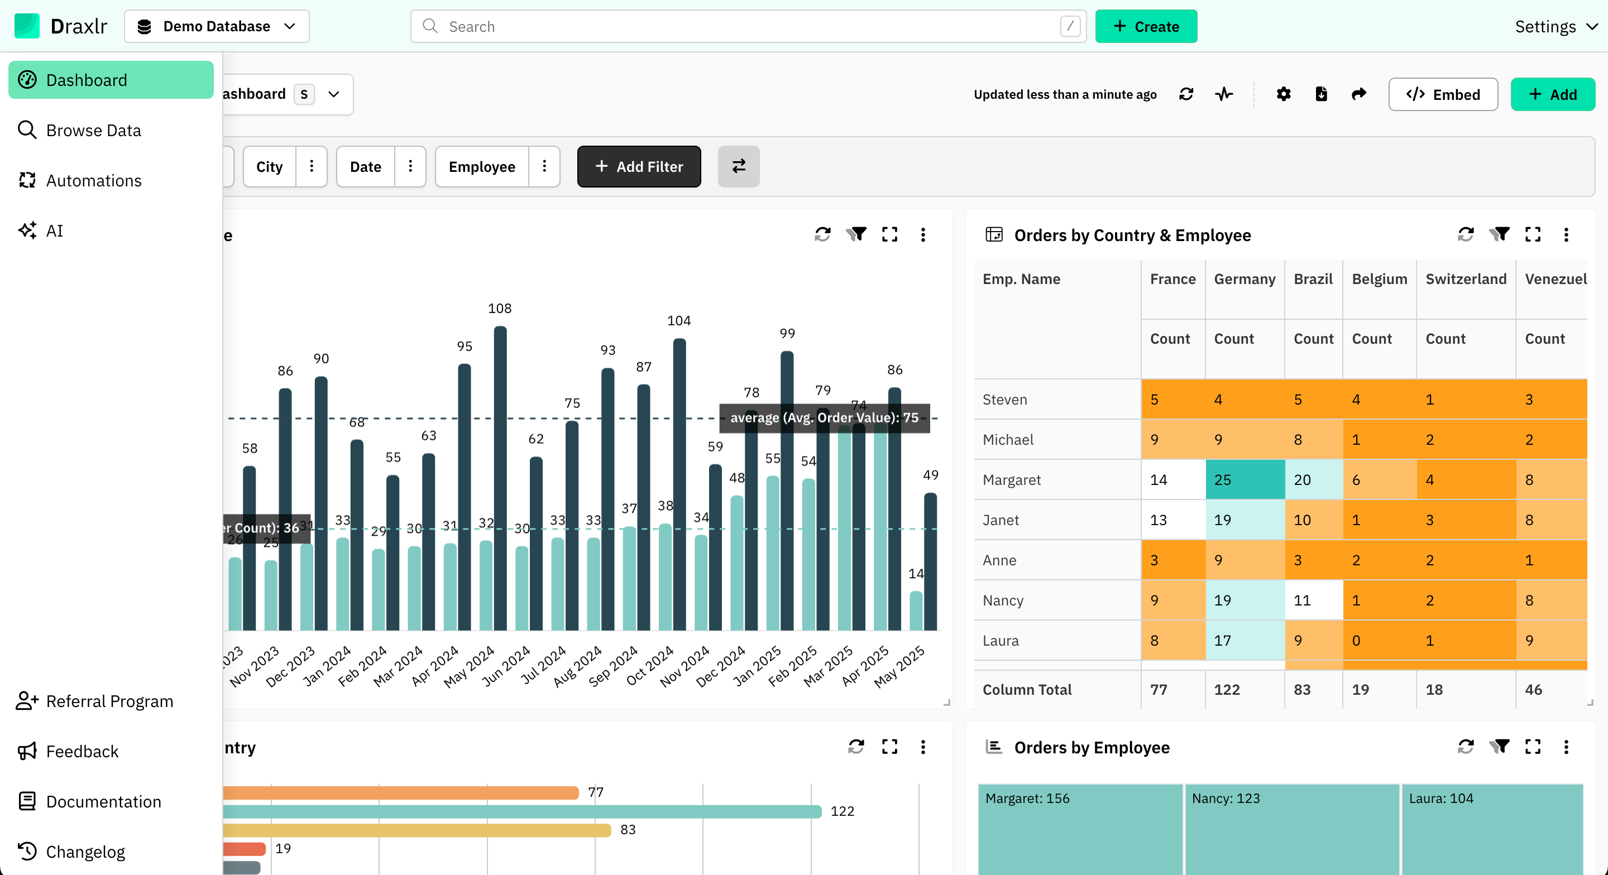Open the dashboard selector chevron
The height and width of the screenshot is (875, 1608).
(x=334, y=94)
